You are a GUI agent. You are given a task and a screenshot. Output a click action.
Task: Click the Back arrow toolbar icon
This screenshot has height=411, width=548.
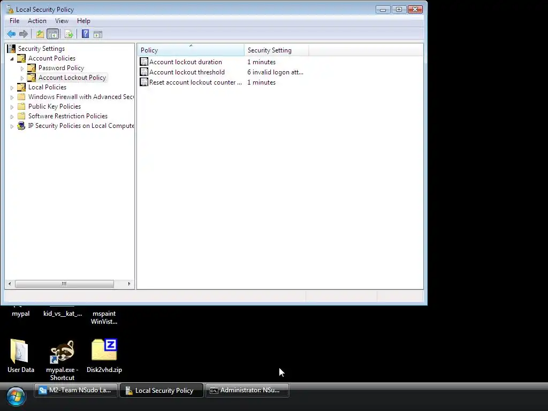11,34
